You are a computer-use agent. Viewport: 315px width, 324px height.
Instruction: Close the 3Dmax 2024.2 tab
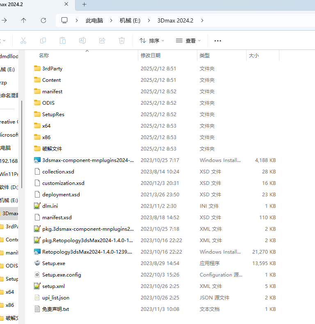tap(66, 4)
